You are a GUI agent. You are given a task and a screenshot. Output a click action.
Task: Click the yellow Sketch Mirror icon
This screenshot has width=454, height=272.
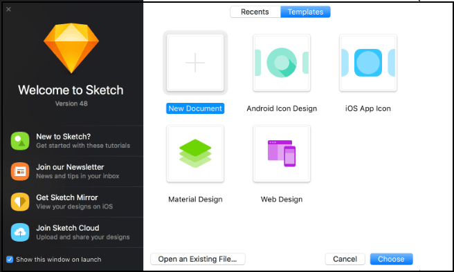point(20,202)
